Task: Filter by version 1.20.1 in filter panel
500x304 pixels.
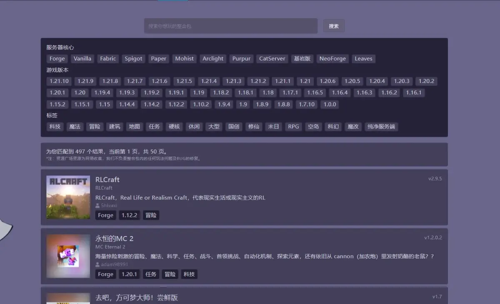Action: [x=57, y=93]
